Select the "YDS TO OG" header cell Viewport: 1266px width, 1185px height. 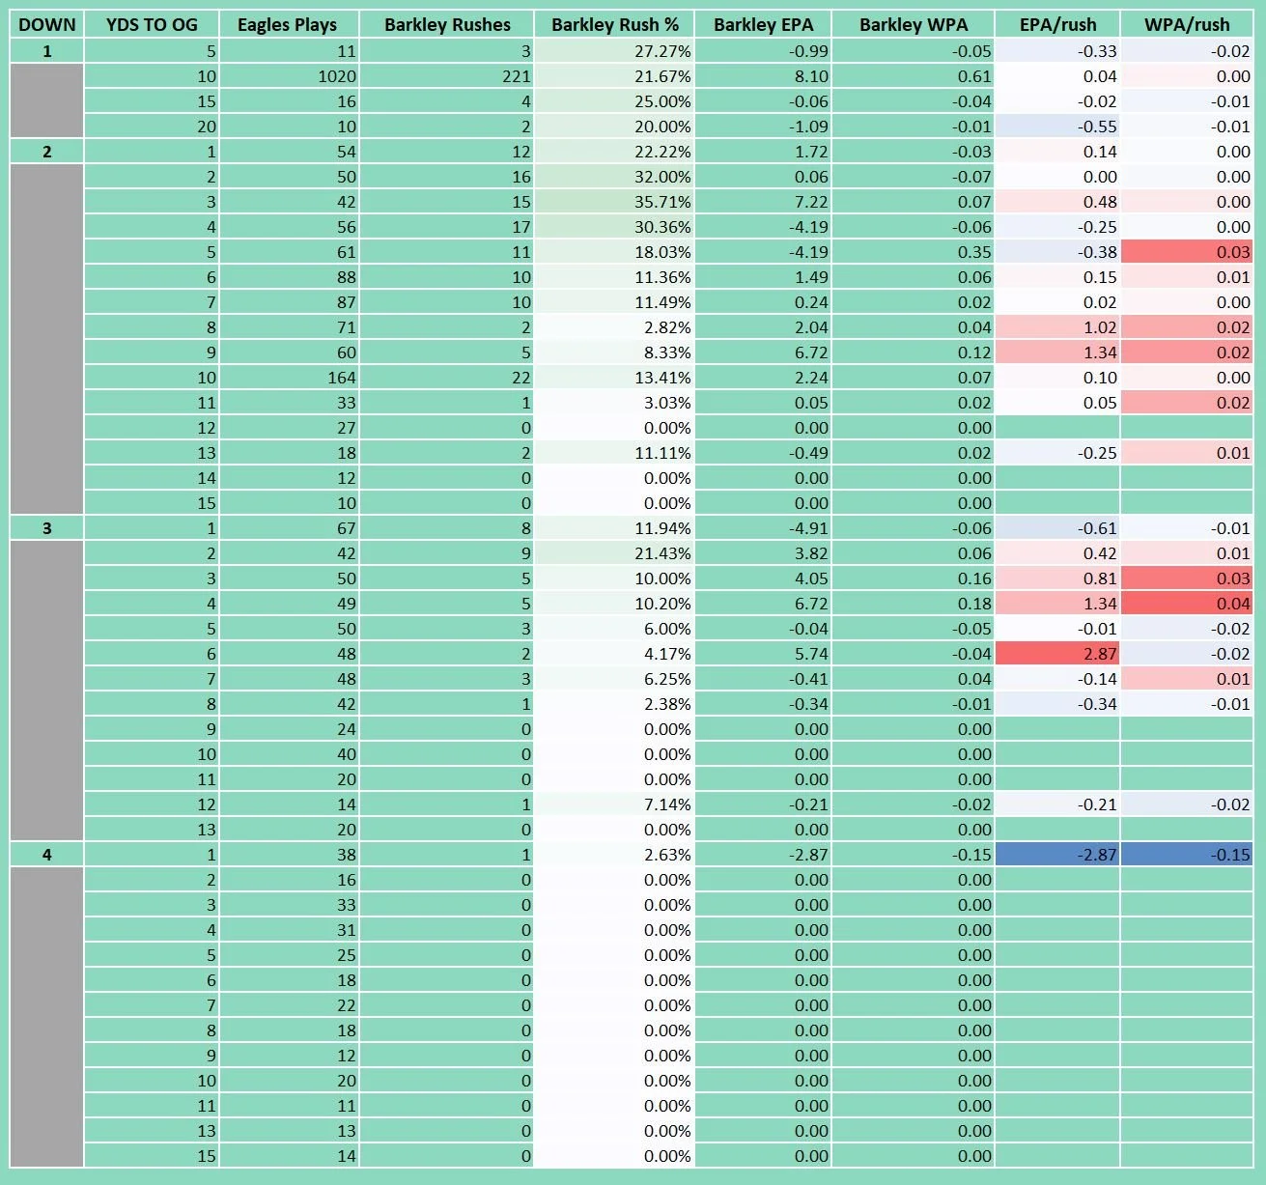click(152, 24)
